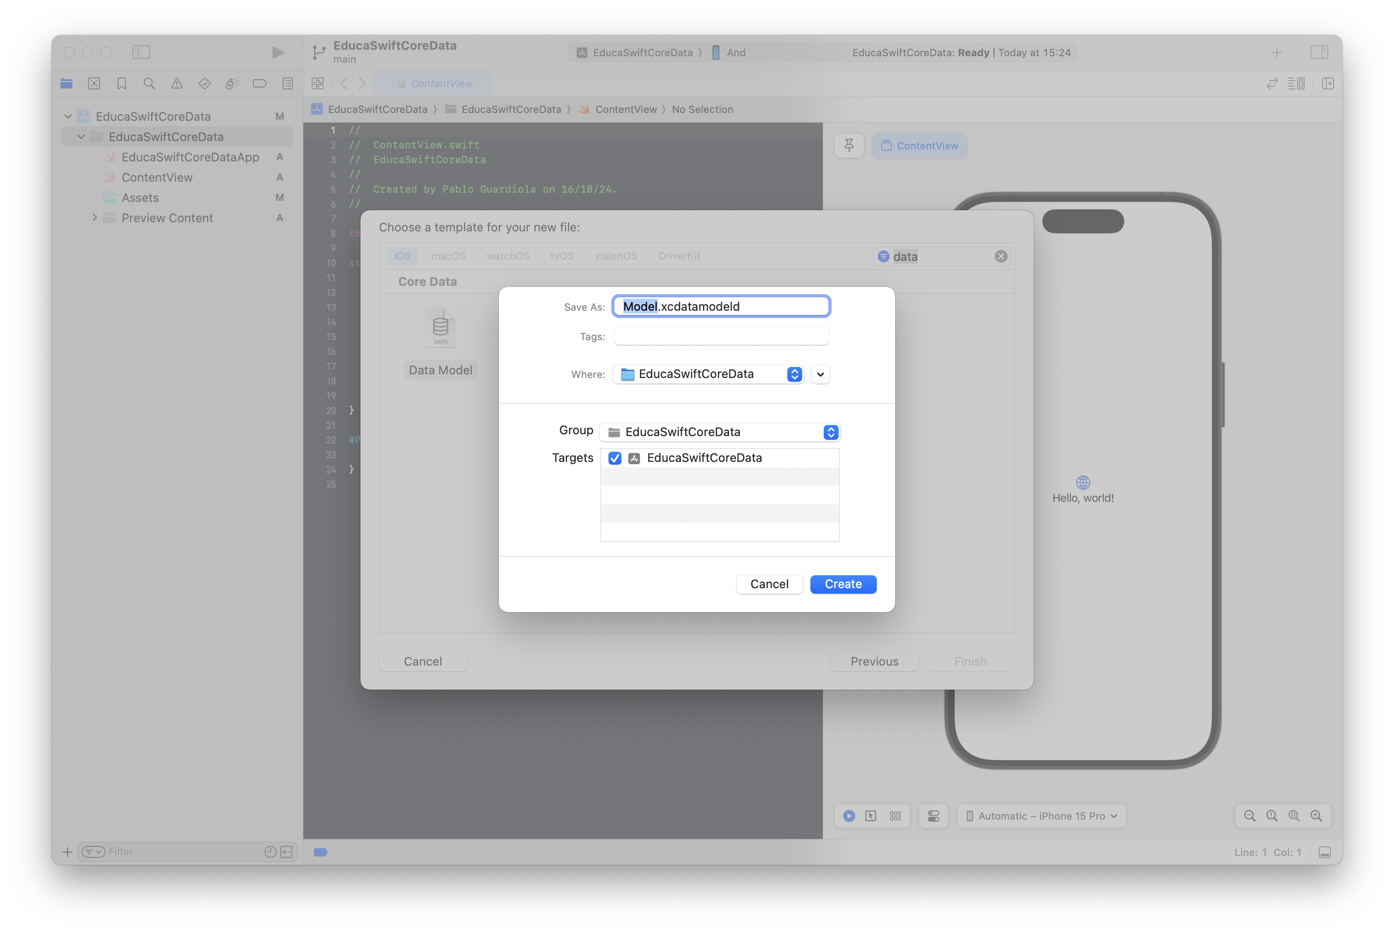
Task: Click the Save As filename field
Action: 721,307
